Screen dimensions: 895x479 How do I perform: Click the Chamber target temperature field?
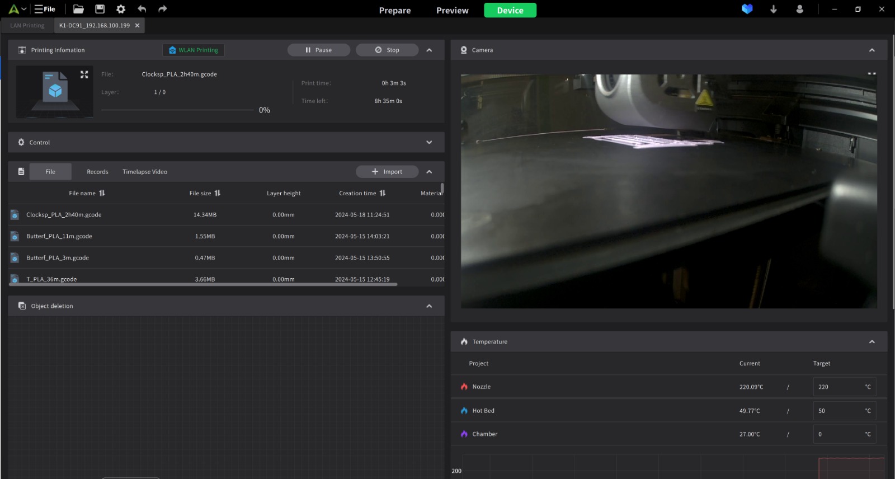(x=845, y=434)
